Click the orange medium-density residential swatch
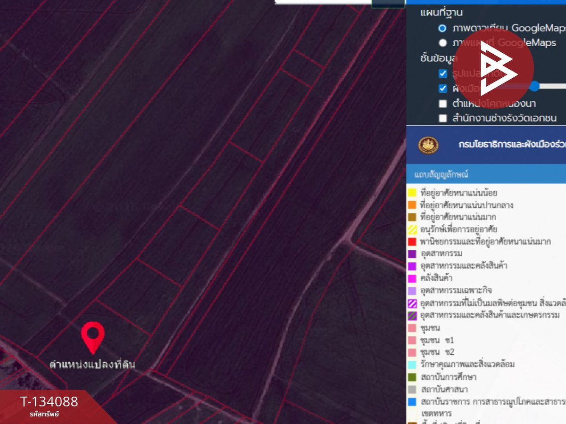 pyautogui.click(x=412, y=205)
